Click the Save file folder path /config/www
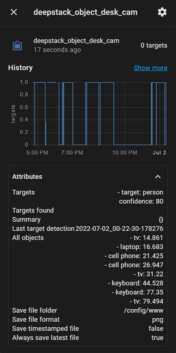 (x=143, y=311)
